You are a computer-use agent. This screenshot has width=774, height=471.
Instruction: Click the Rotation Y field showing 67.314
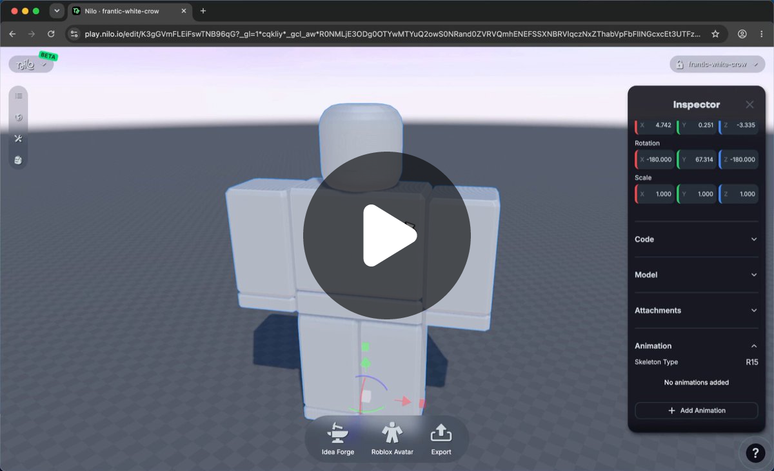[697, 159]
